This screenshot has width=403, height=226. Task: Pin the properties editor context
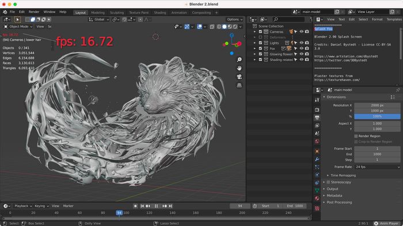click(x=398, y=90)
